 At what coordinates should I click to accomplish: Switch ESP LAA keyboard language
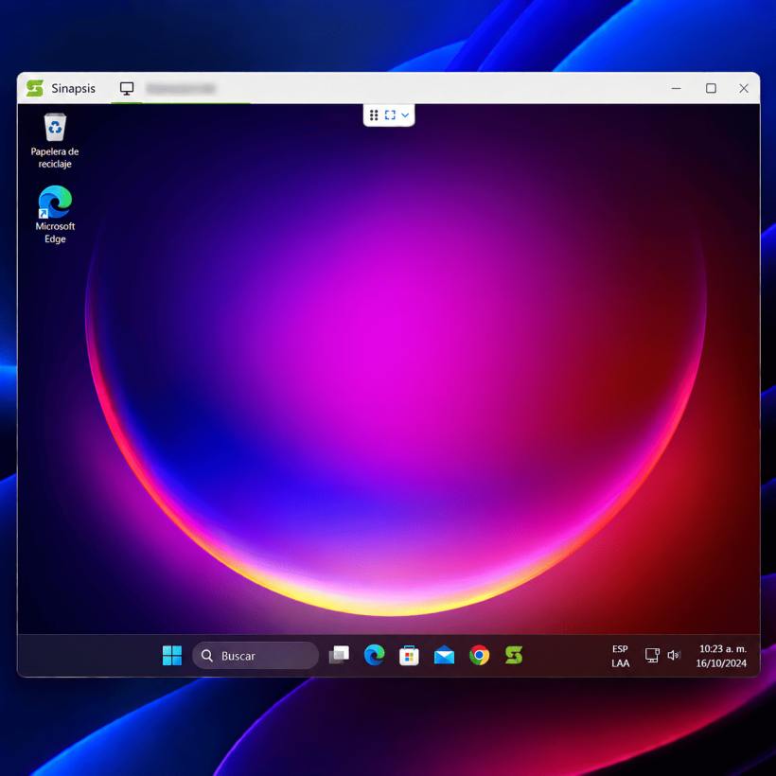620,656
